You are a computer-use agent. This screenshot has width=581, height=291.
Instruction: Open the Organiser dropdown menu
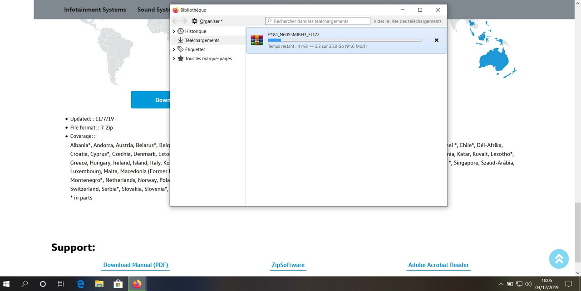pos(207,21)
